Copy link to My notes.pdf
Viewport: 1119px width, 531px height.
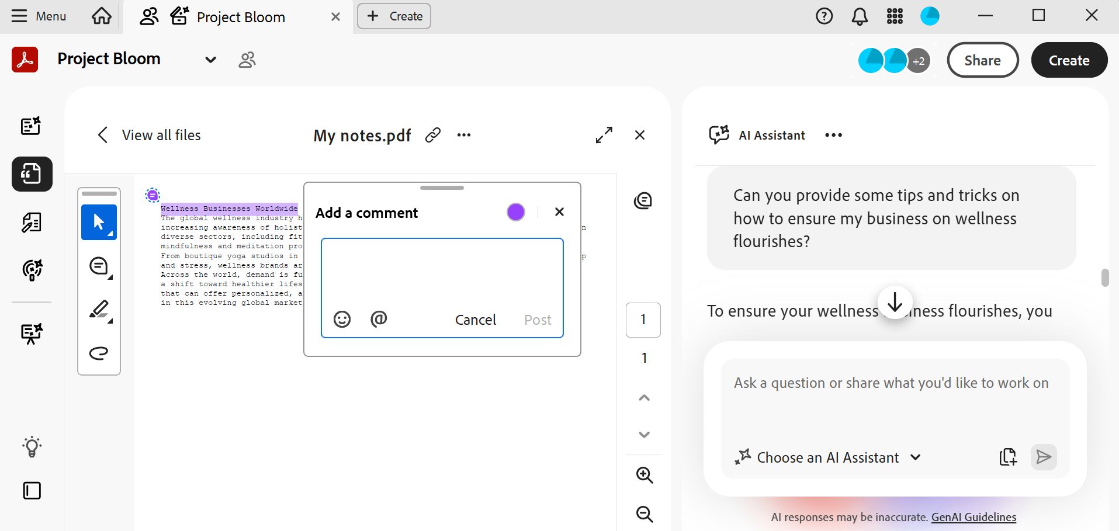(433, 135)
